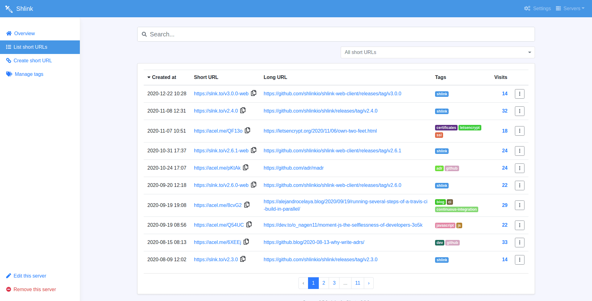Click the pencil icon beside Edit this server
Screen dimensions: 592x301
point(8,276)
